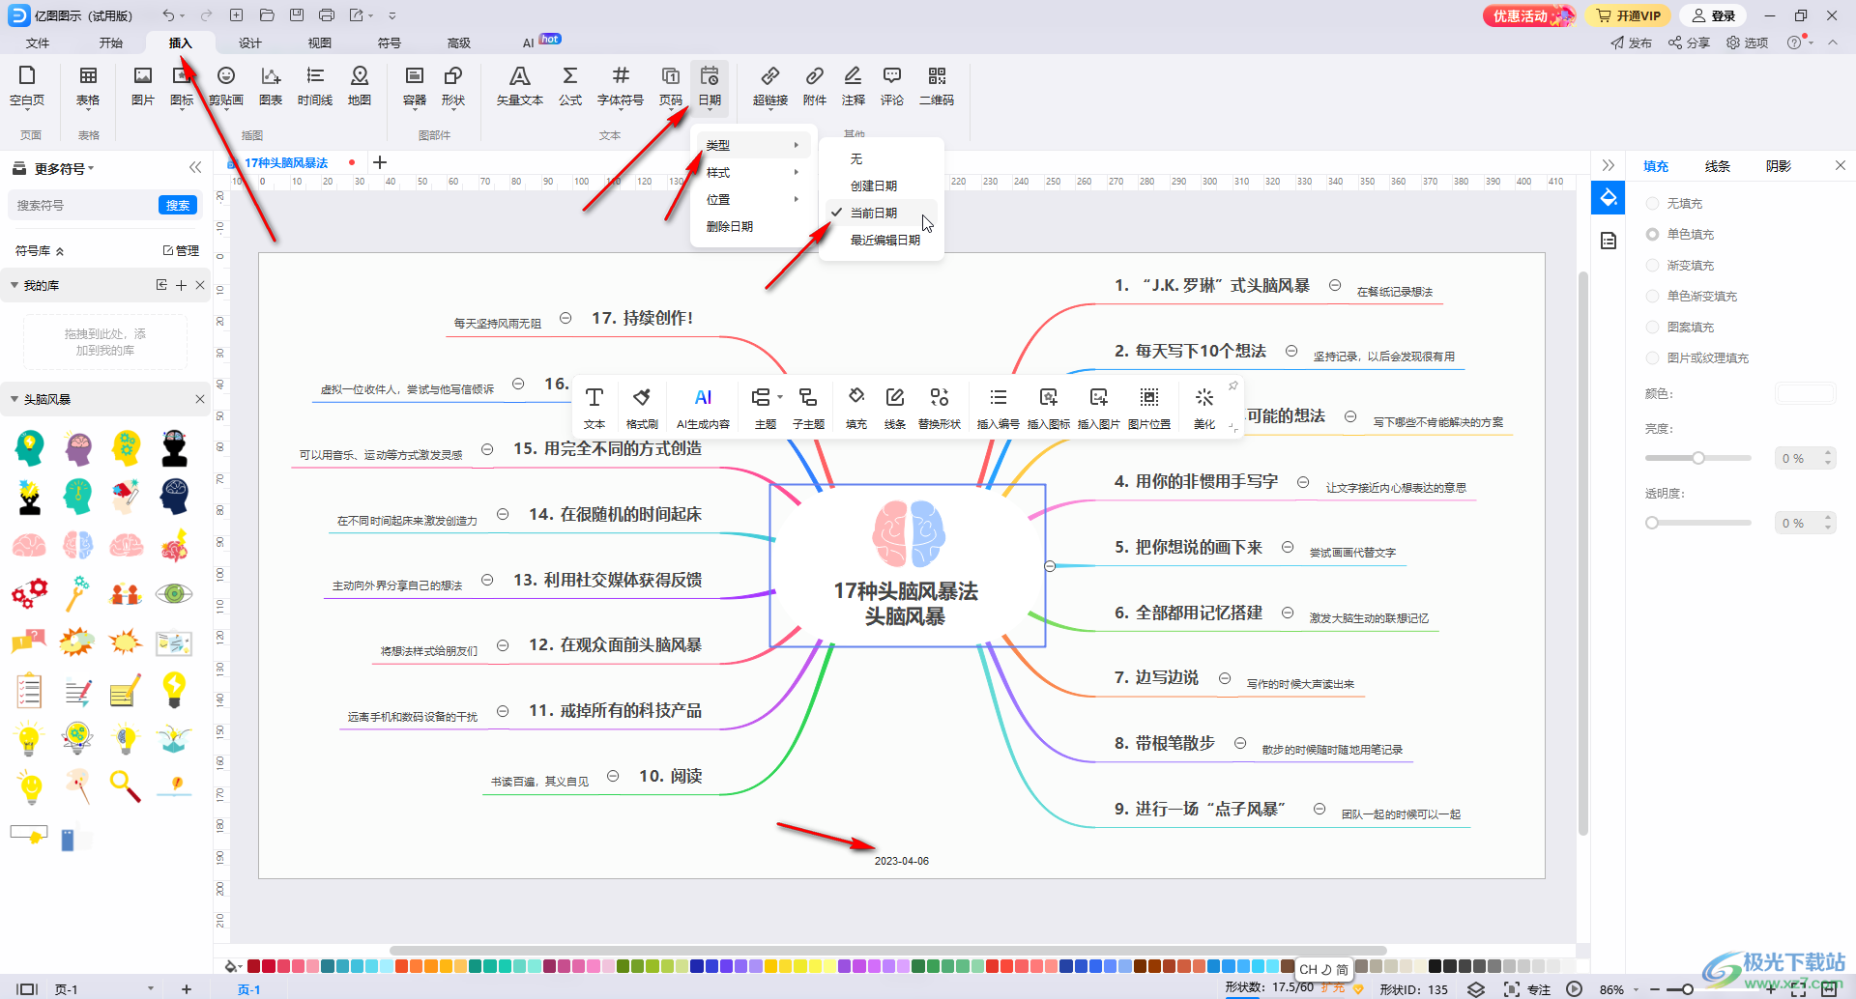The height and width of the screenshot is (999, 1856).
Task: Open the Design (设计) ribbon tab
Action: tap(250, 43)
